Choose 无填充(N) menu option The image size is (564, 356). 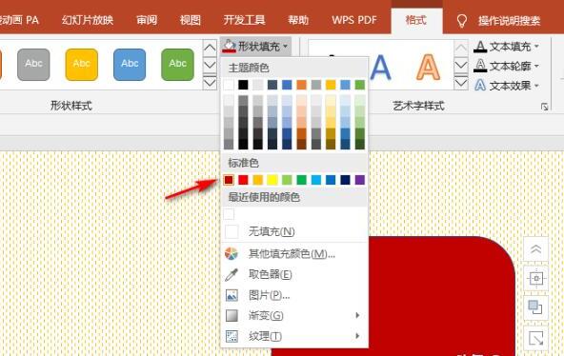[x=294, y=231]
